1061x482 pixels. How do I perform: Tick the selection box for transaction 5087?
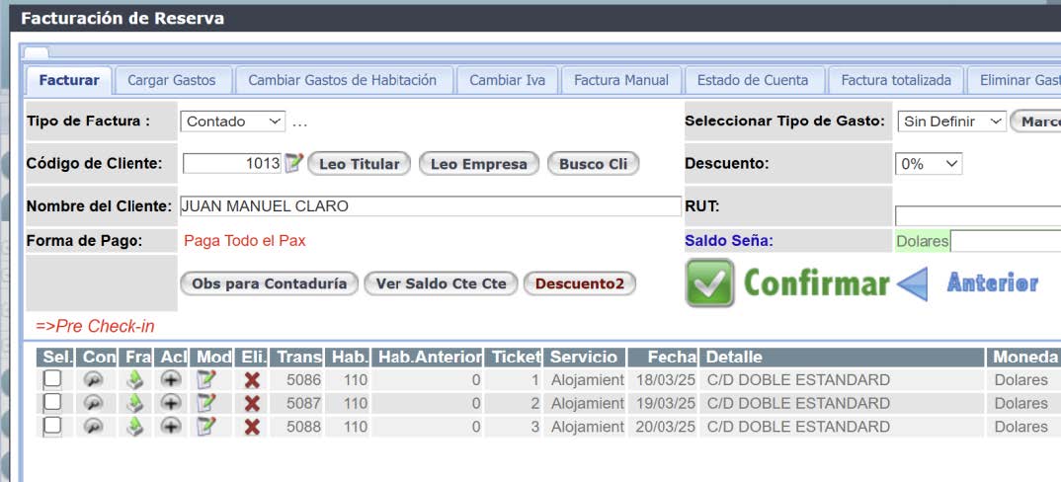point(52,402)
